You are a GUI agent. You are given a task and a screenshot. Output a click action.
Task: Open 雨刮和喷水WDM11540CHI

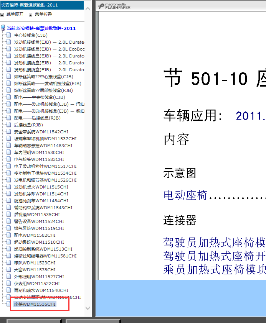click(x=41, y=290)
